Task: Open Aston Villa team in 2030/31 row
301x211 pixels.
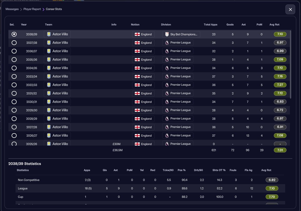Action: pyautogui.click(x=57, y=102)
